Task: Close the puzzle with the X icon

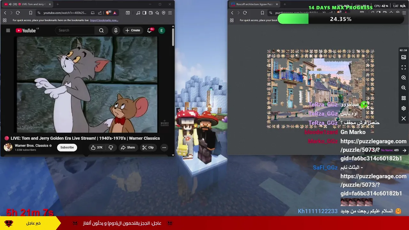Action: pos(404,119)
